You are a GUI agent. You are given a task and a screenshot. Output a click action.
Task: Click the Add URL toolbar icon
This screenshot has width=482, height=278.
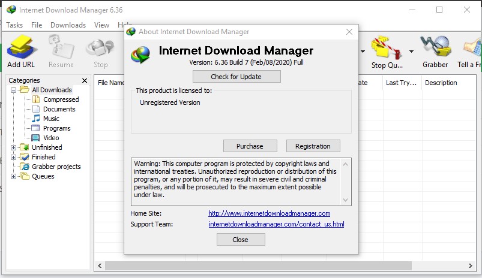tap(21, 47)
